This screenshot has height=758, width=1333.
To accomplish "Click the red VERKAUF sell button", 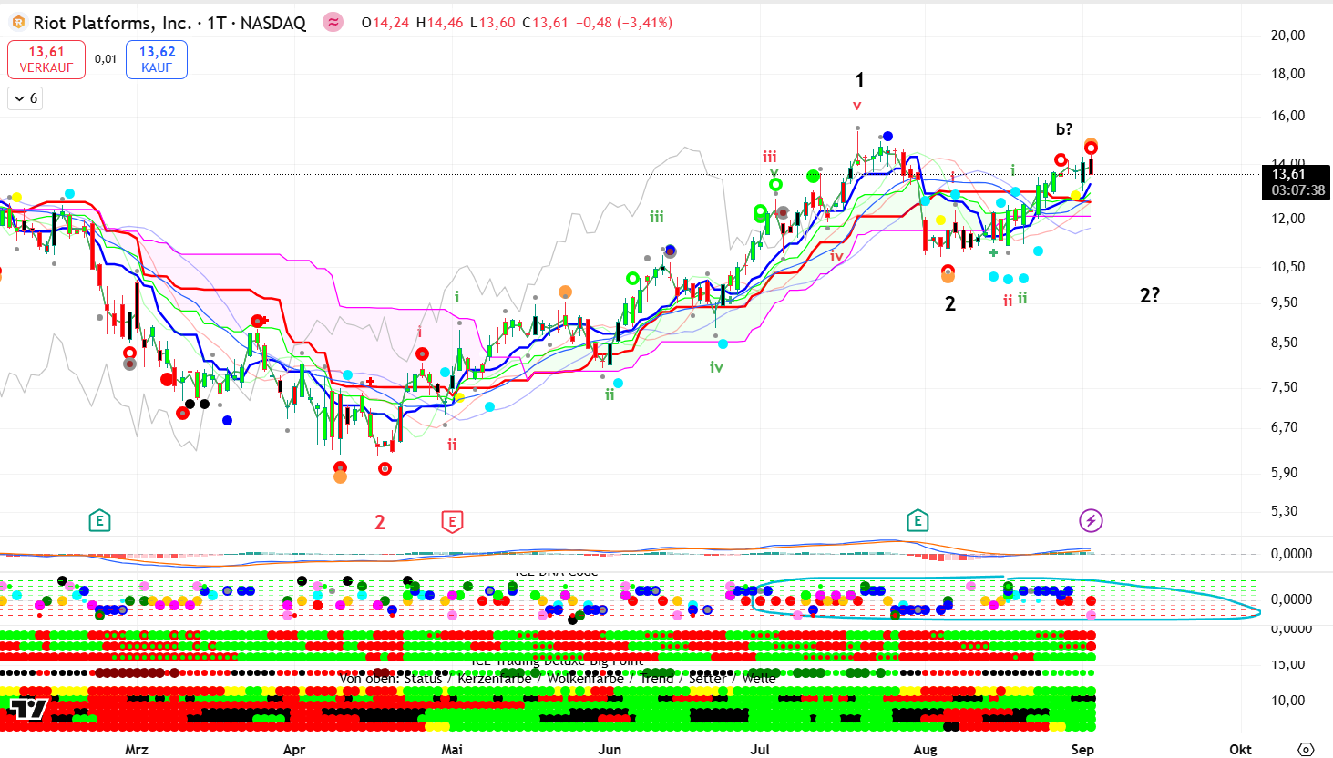I will tap(46, 60).
